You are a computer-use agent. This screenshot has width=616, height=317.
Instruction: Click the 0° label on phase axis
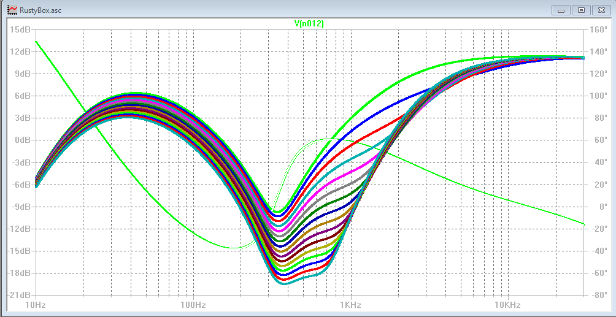[x=595, y=207]
